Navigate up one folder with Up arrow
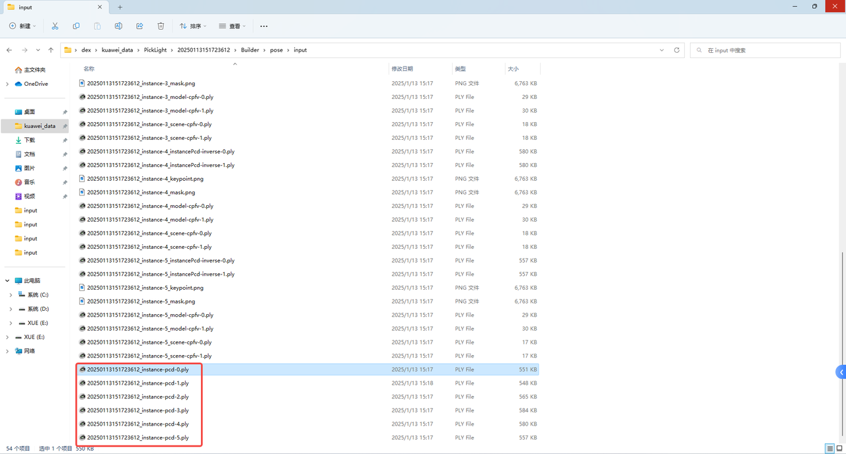Viewport: 846px width, 454px height. [x=51, y=50]
